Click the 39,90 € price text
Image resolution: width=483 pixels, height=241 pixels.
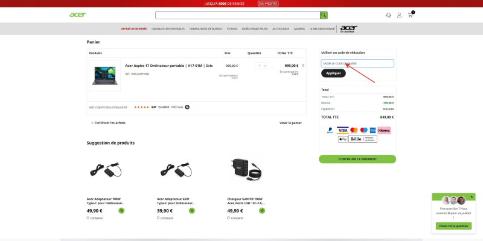[x=165, y=211]
